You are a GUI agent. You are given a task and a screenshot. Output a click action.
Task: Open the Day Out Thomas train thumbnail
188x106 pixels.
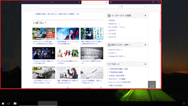pyautogui.click(x=44, y=34)
